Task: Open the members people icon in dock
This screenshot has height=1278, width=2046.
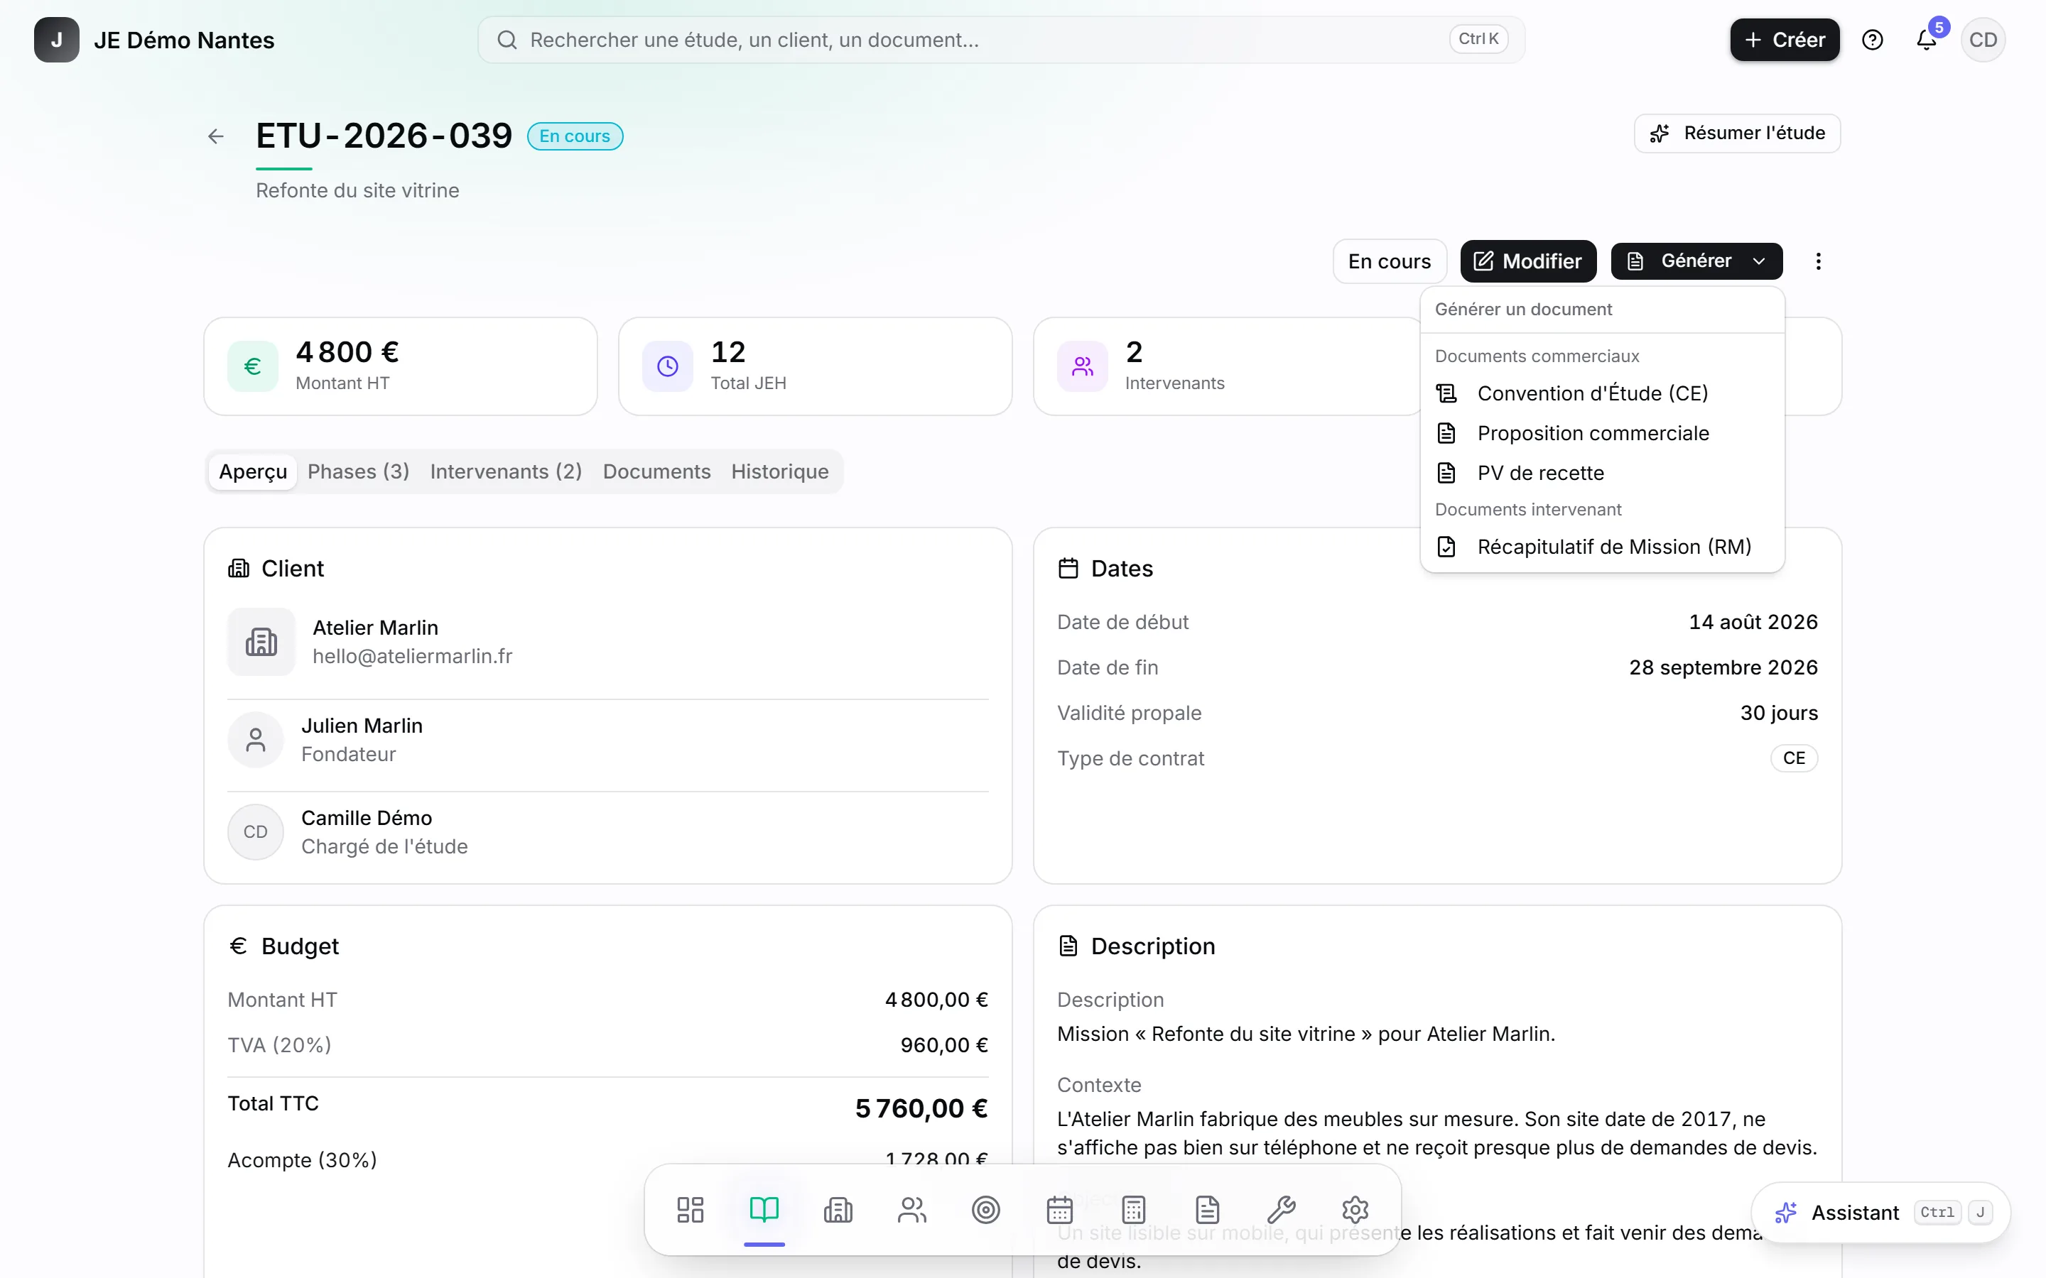Action: (911, 1210)
